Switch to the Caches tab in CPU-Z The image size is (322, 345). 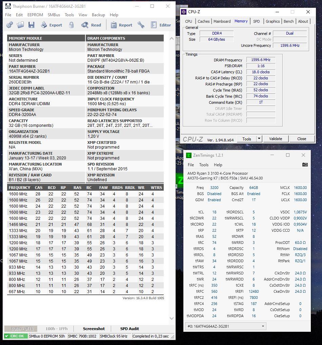coord(203,21)
